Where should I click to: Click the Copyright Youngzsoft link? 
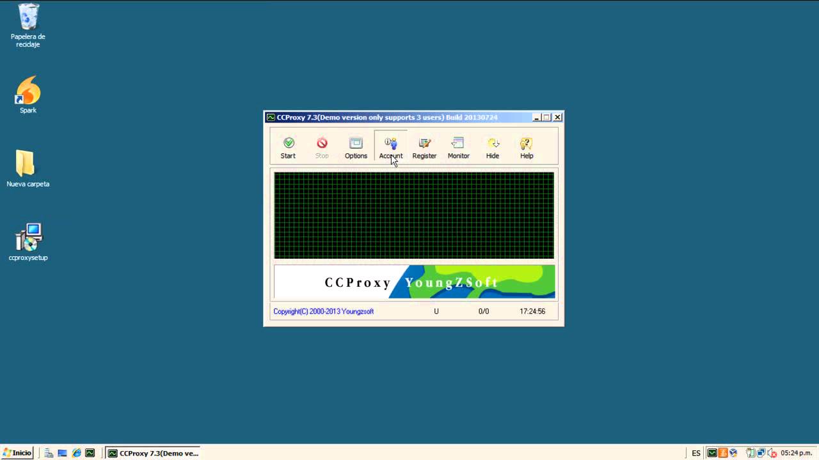click(323, 312)
